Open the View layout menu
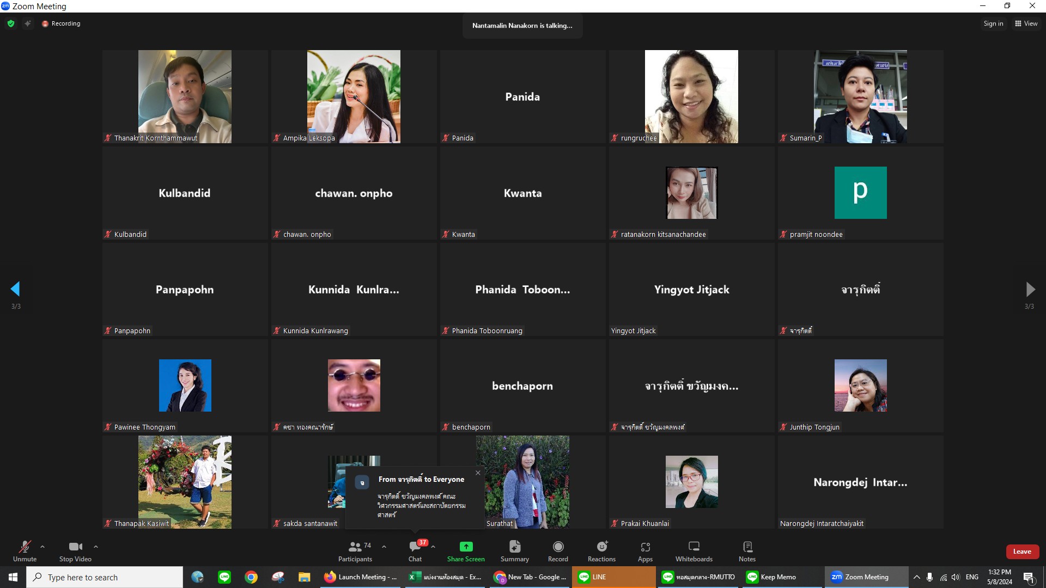 tap(1026, 23)
